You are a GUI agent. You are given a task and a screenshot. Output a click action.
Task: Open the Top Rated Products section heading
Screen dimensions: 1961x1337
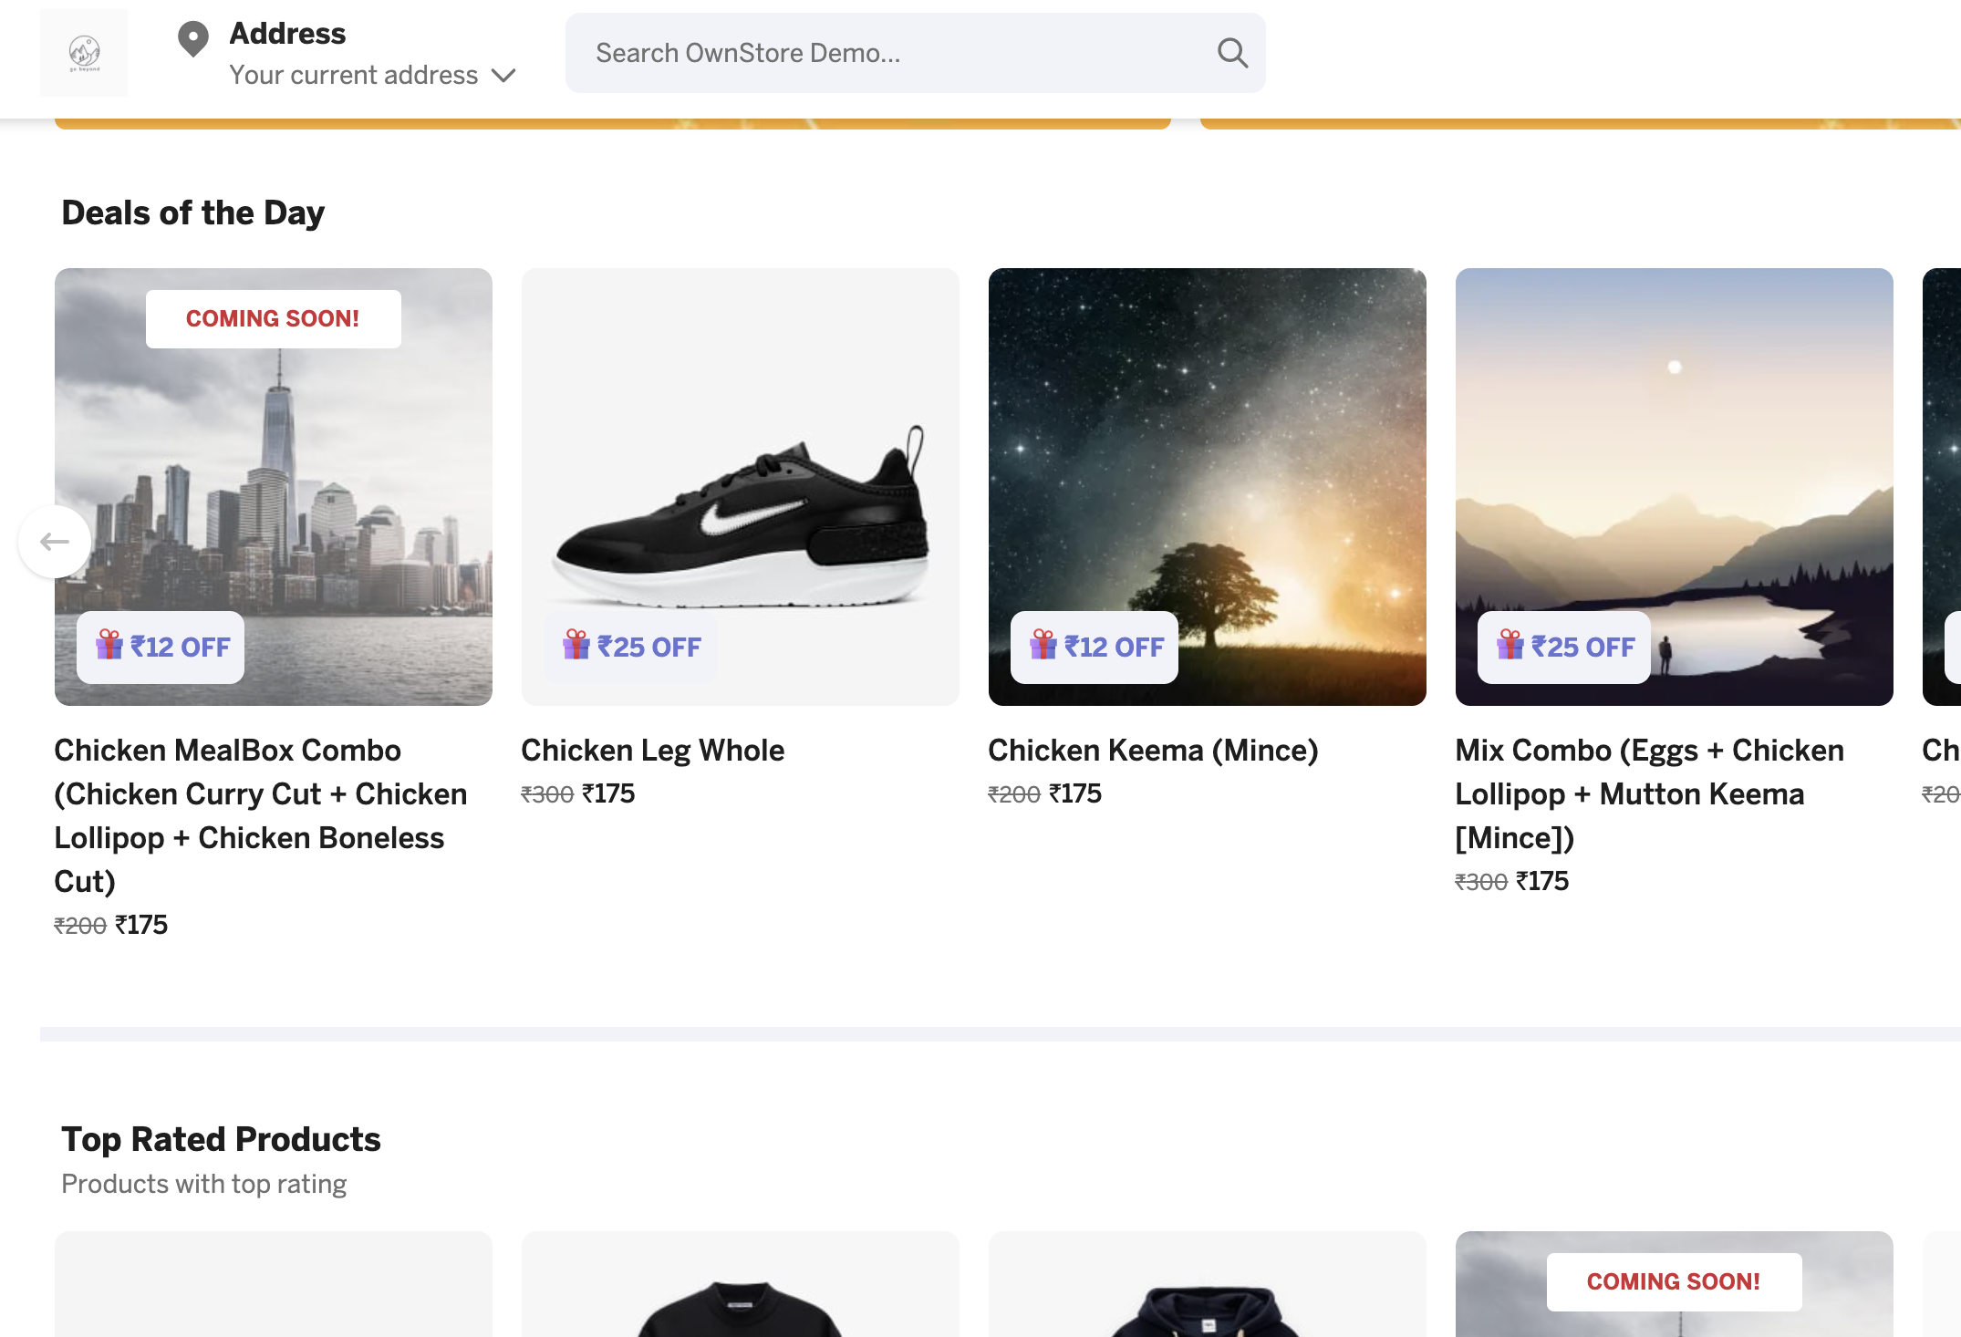point(222,1138)
